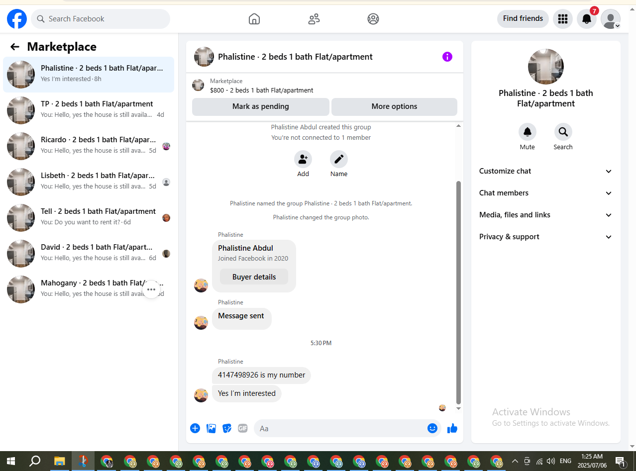Screen dimensions: 636x471
Task: Click the Add member icon
Action: (x=303, y=160)
